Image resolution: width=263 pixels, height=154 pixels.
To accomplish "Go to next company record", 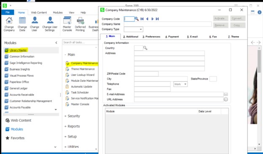I will [152, 19].
